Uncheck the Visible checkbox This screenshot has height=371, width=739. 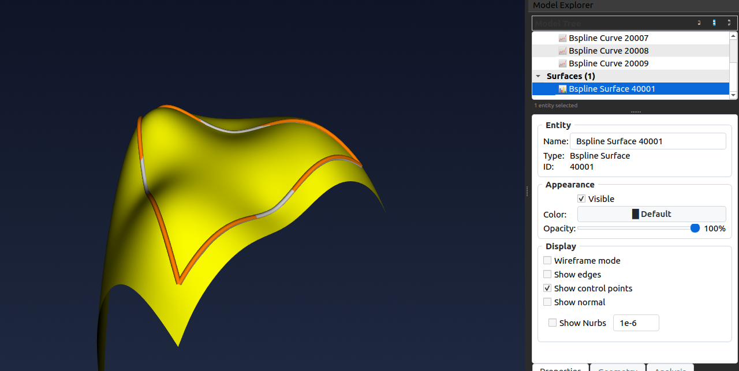point(581,199)
